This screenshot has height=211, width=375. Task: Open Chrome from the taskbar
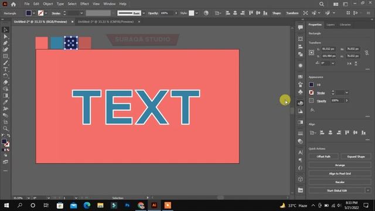[141, 205]
